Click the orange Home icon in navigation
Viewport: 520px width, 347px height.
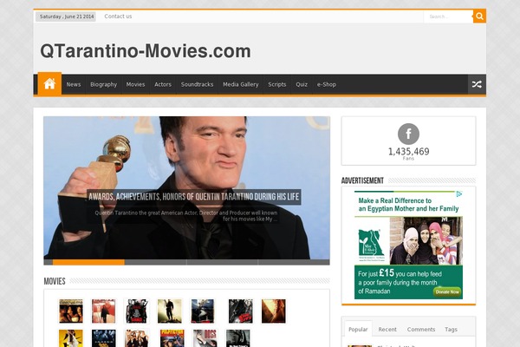tap(49, 84)
